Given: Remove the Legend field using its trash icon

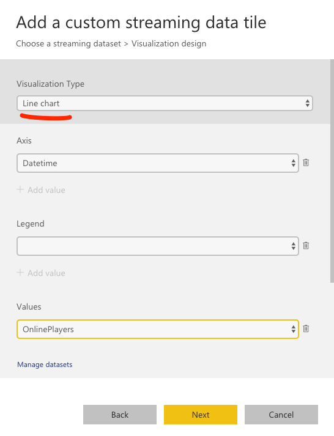Looking at the screenshot, I should tap(306, 245).
